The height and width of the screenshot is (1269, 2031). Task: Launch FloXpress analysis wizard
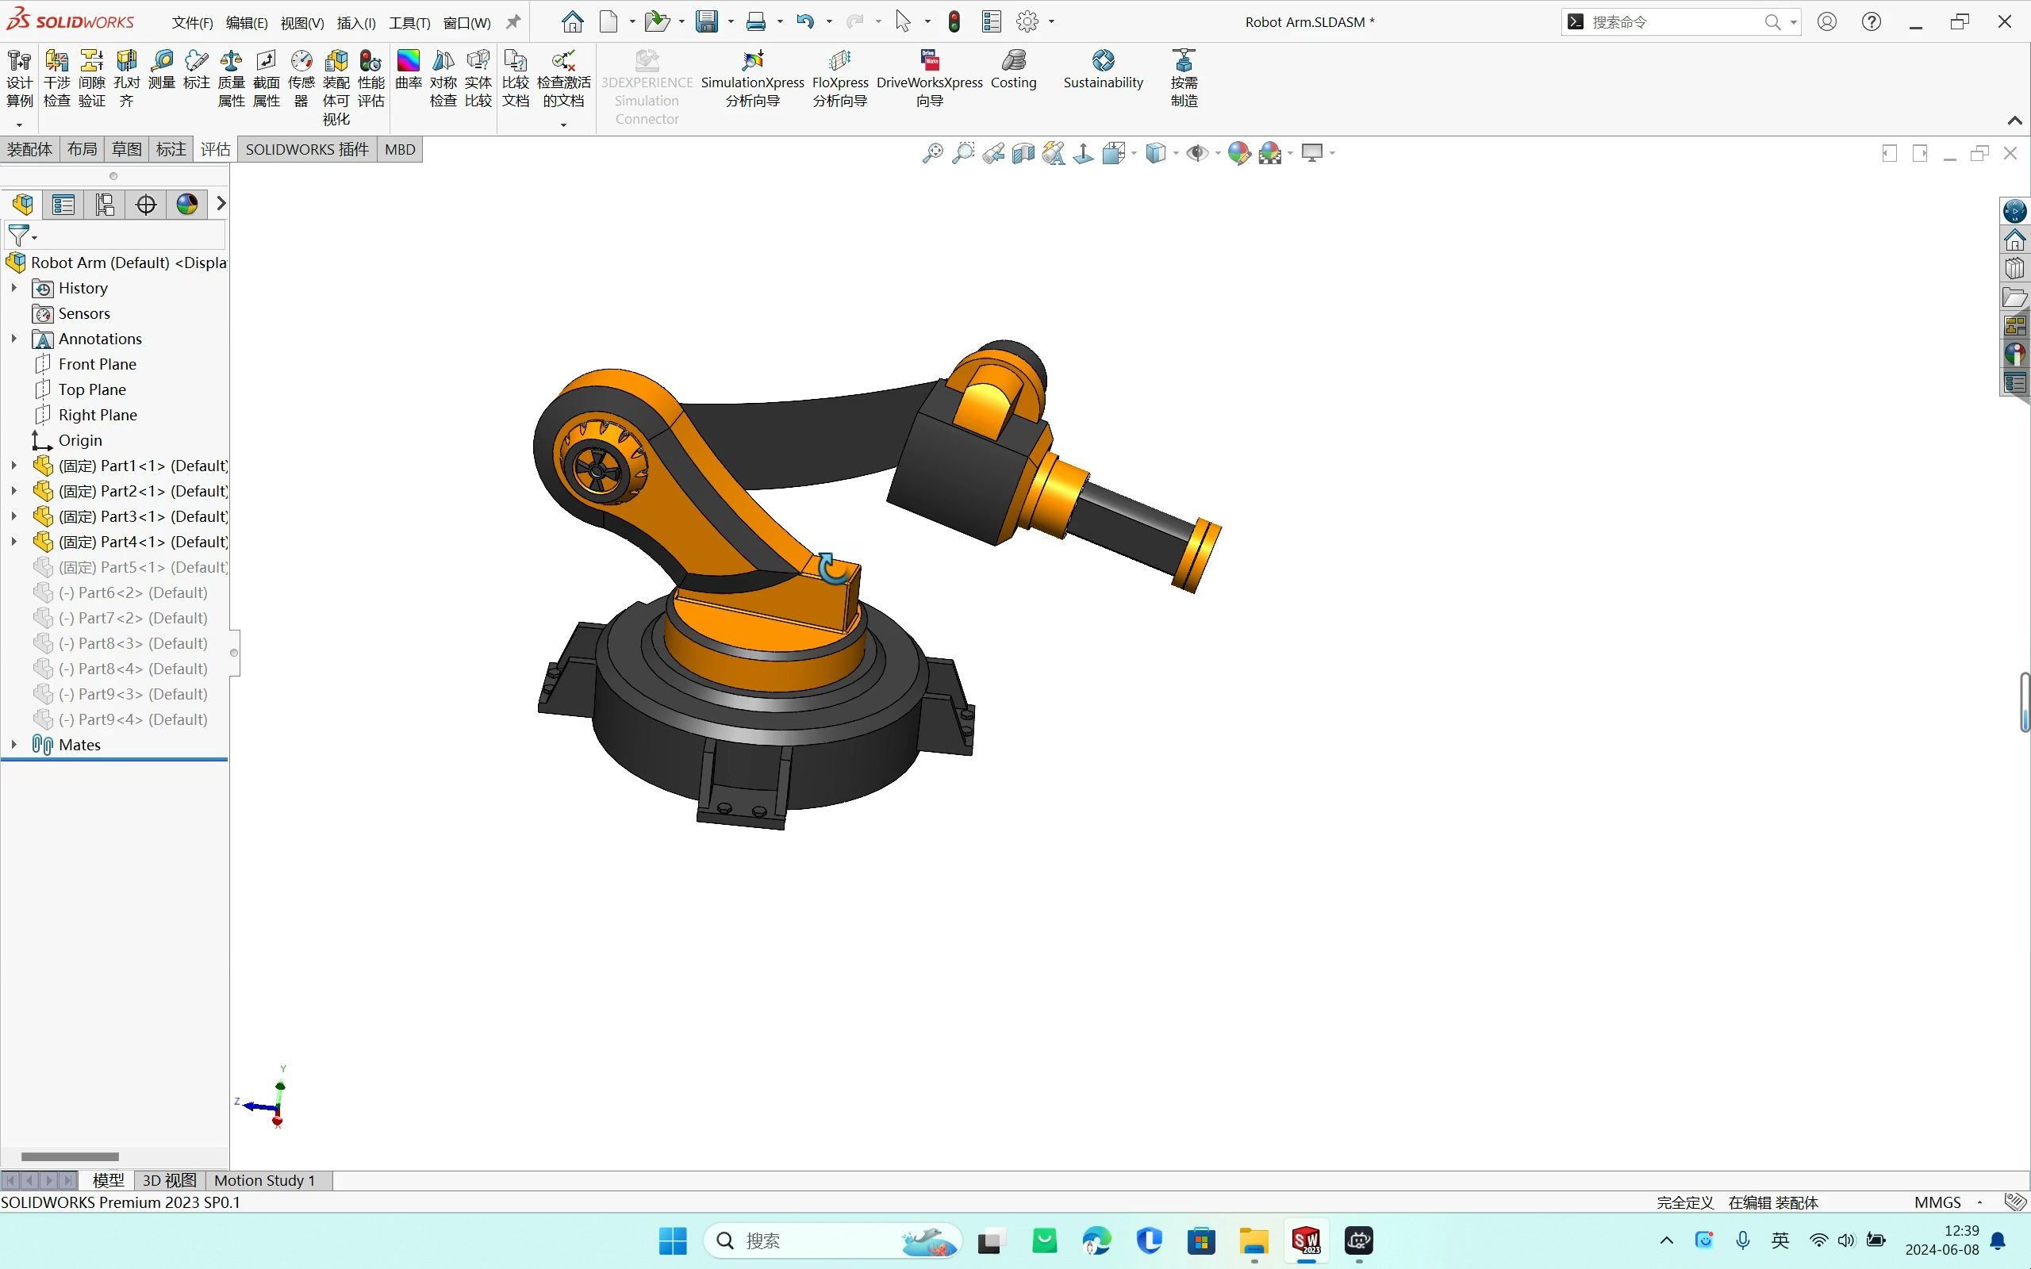[840, 78]
